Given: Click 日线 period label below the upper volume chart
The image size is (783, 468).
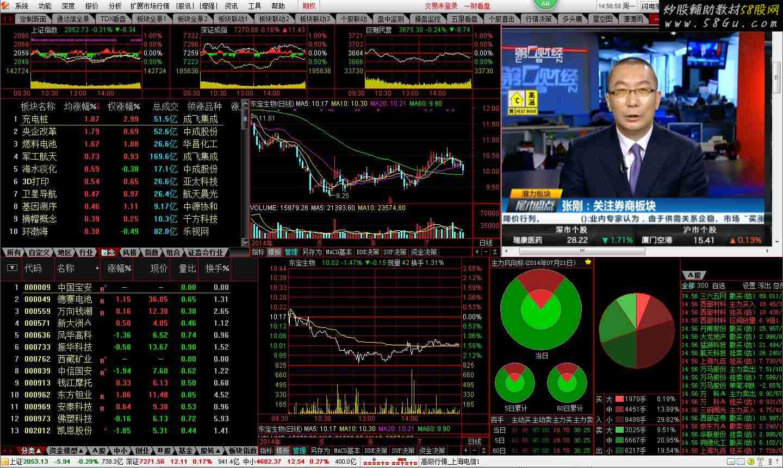Looking at the screenshot, I should coord(486,243).
